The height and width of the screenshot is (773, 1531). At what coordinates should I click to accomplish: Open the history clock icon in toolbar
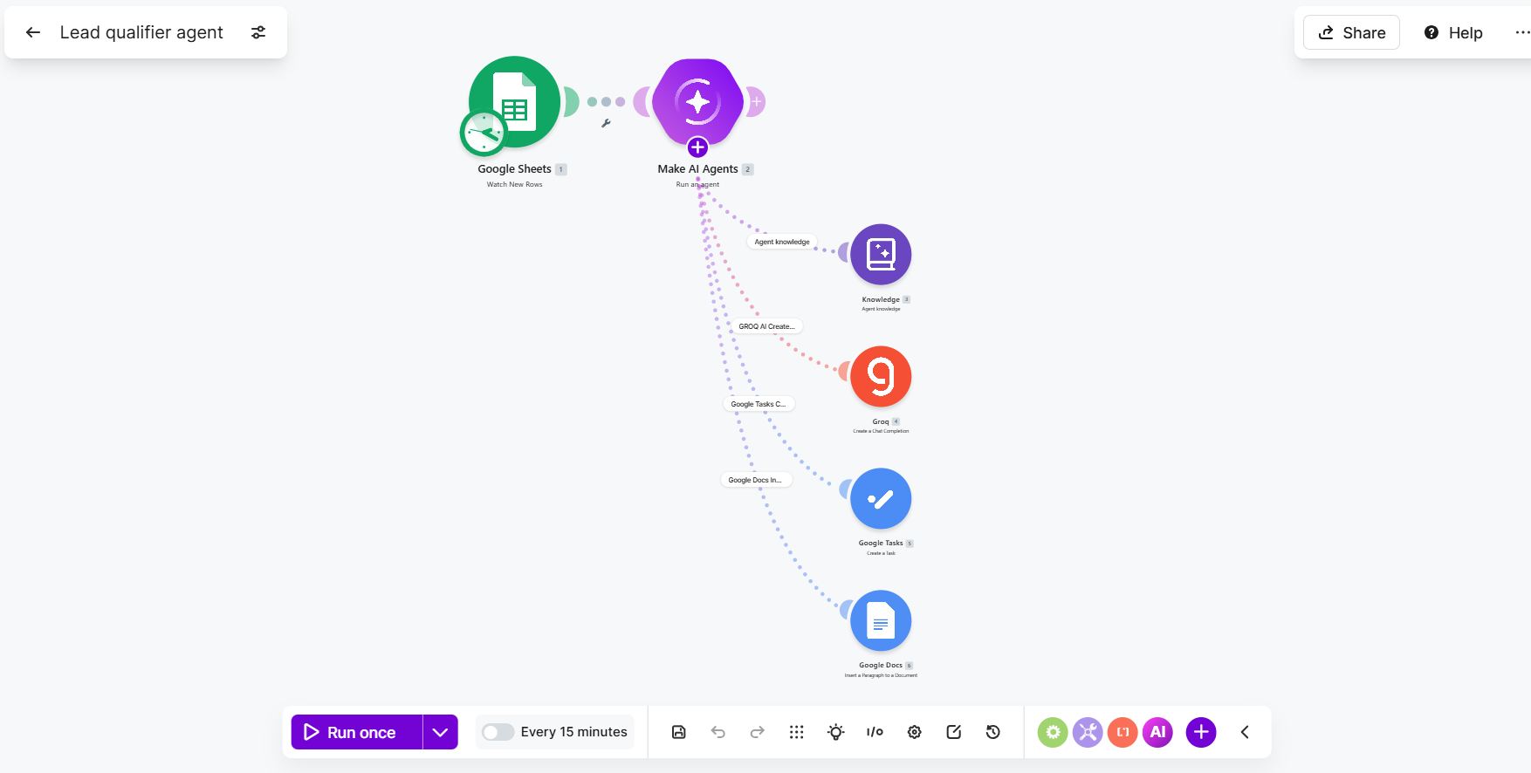tap(993, 732)
